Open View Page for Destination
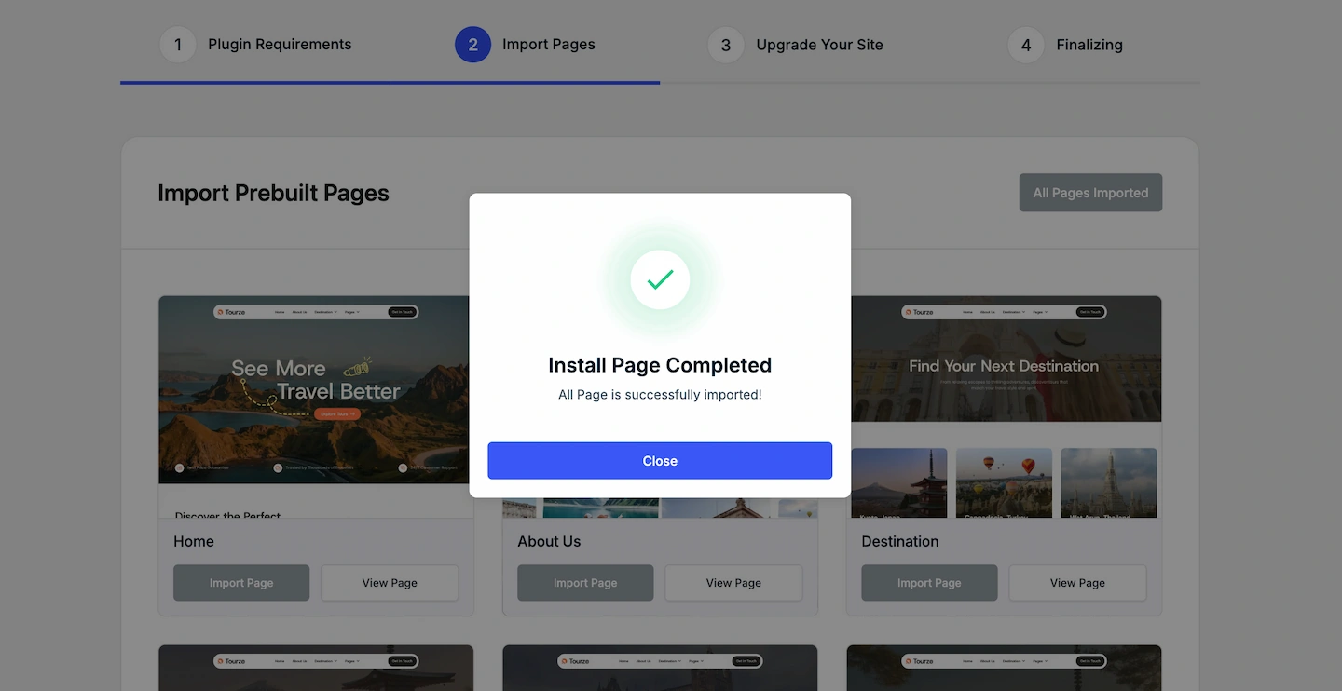The width and height of the screenshot is (1342, 691). [x=1077, y=583]
